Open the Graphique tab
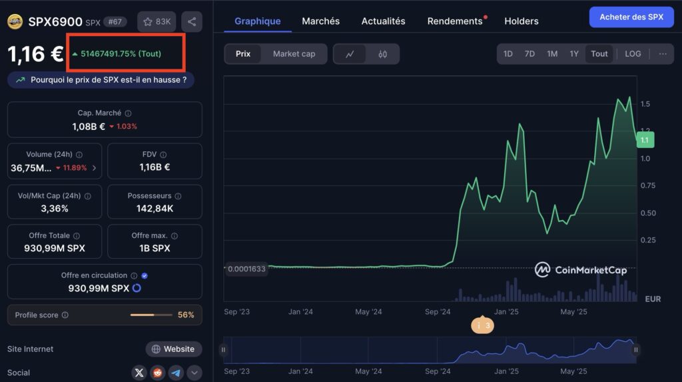 click(x=258, y=21)
